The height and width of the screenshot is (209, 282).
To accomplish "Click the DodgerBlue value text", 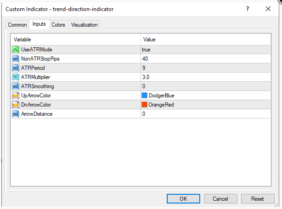I will (162, 96).
